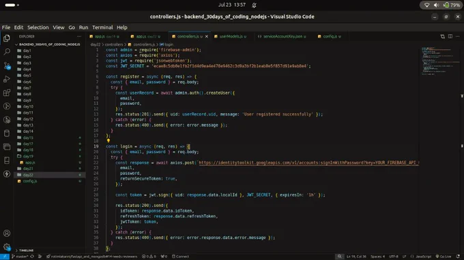Expand the day7 folder
464x260 pixels.
[49, 88]
